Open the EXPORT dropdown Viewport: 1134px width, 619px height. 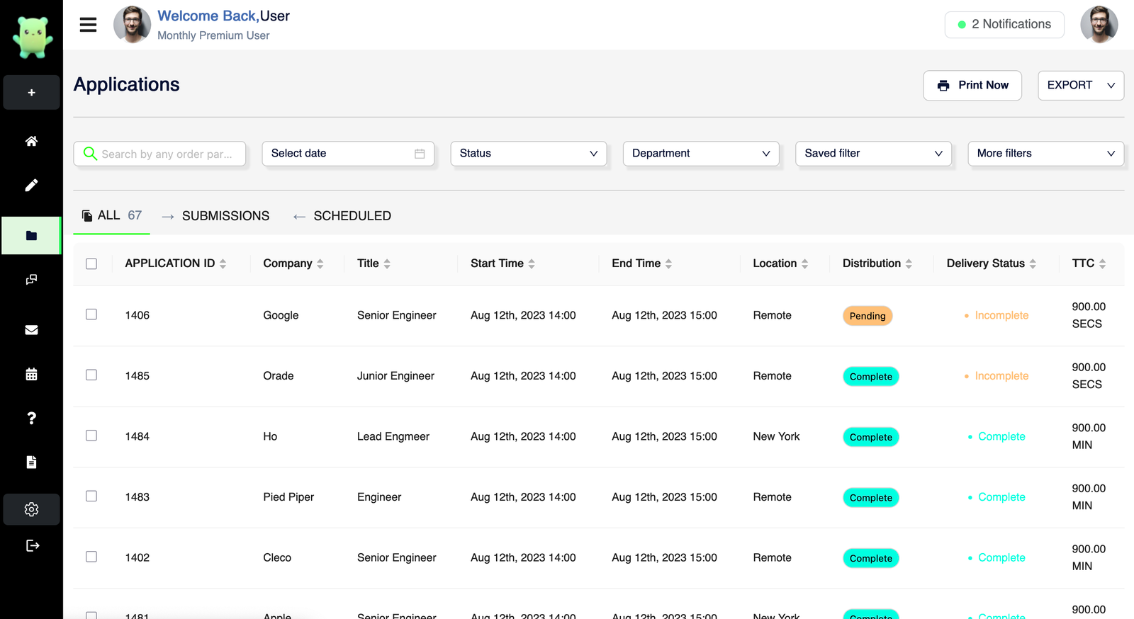pyautogui.click(x=1080, y=86)
